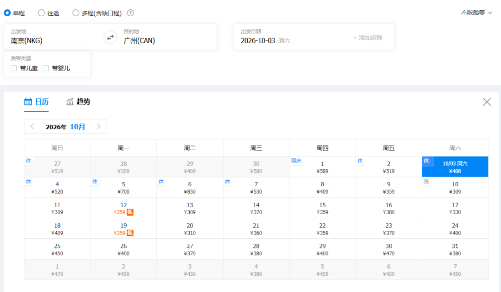Choose October 31 priced ¥380
The image size is (501, 292).
pos(455,249)
